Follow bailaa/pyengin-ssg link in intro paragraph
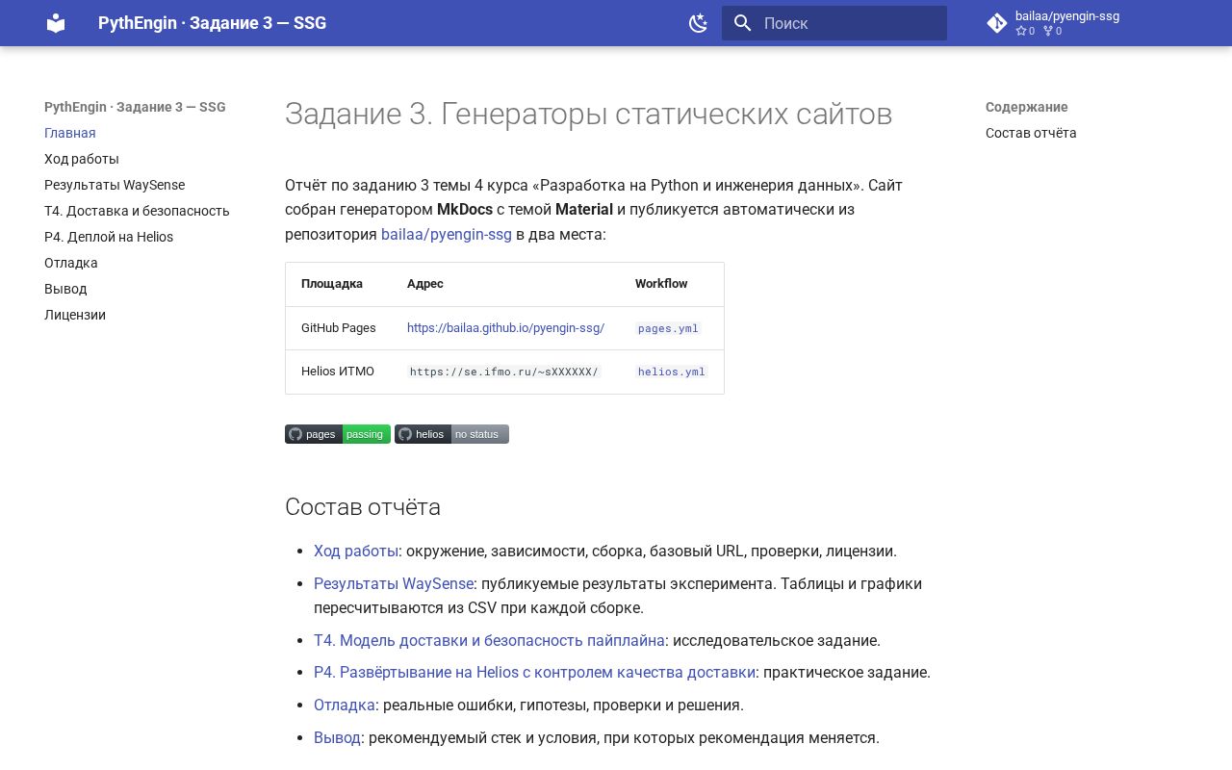The height and width of the screenshot is (770, 1232). 447,234
